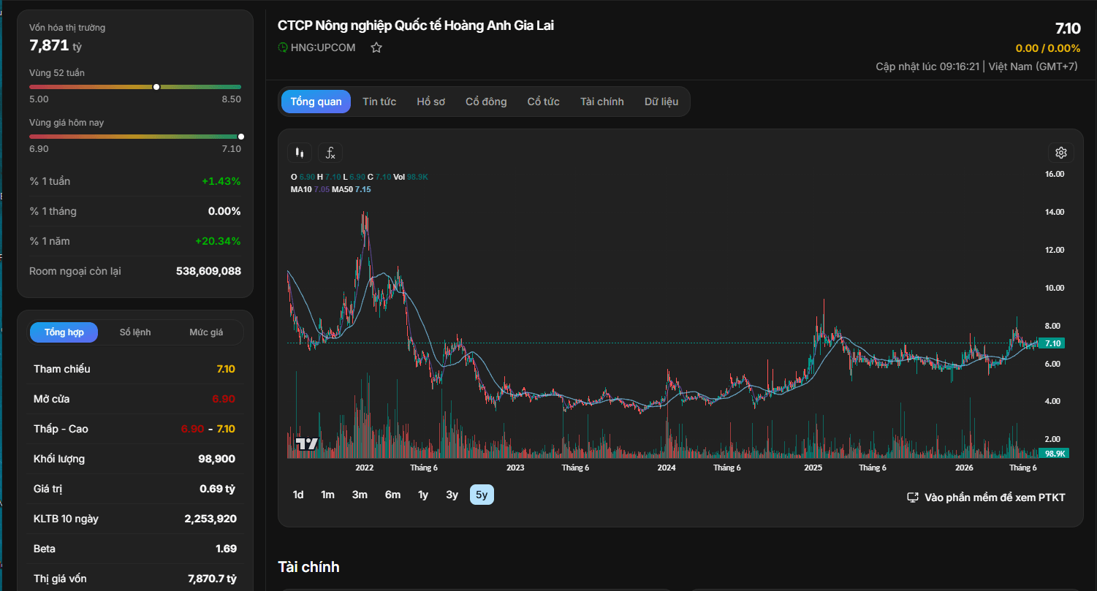Image resolution: width=1097 pixels, height=591 pixels.
Task: Open the candlestick chart type selector
Action: (x=300, y=153)
